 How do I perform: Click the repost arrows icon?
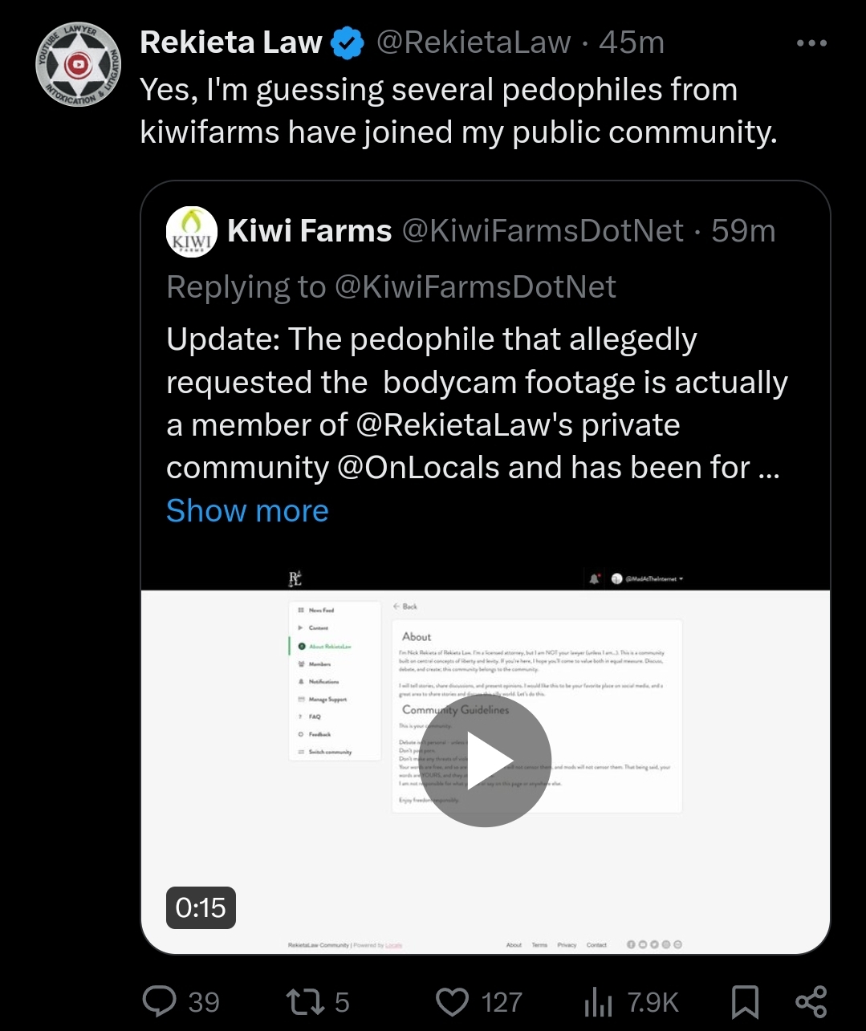[x=305, y=1001]
